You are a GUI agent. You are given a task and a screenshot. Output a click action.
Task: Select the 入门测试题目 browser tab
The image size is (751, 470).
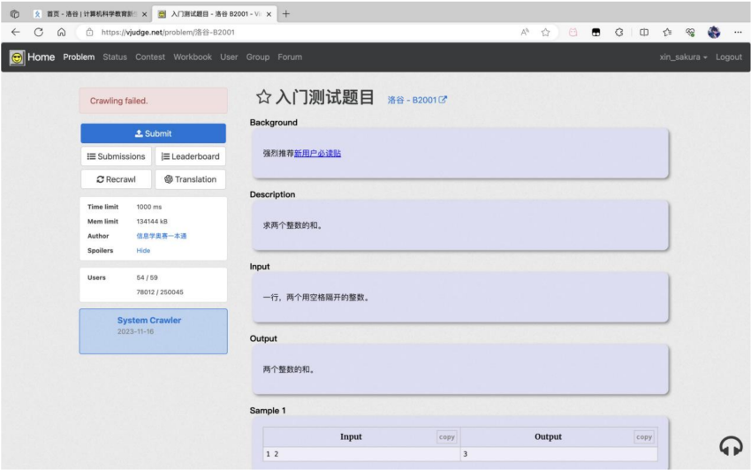(214, 14)
